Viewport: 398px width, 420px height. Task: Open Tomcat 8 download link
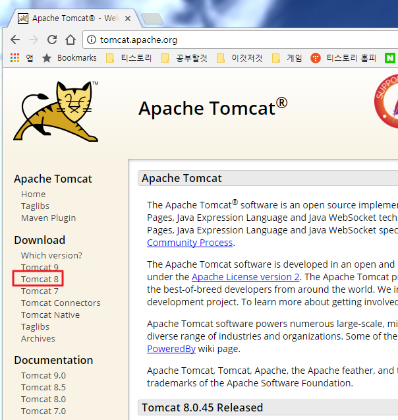click(40, 279)
